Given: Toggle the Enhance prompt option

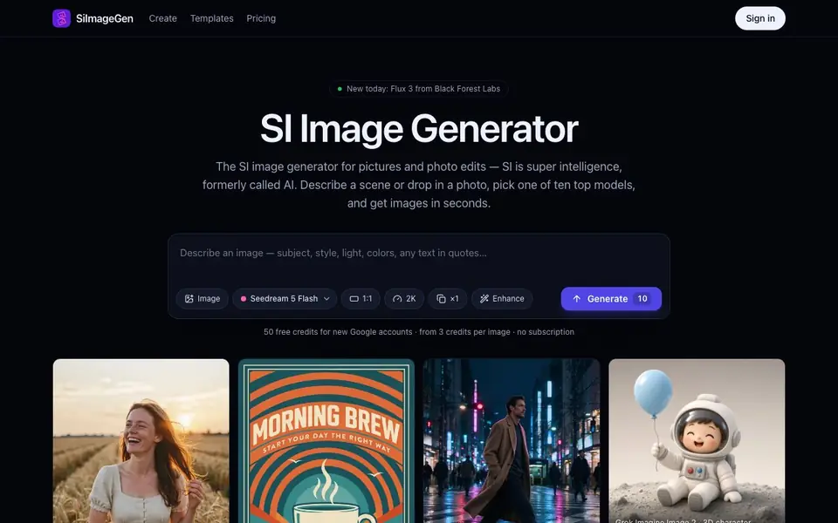Looking at the screenshot, I should pos(502,299).
